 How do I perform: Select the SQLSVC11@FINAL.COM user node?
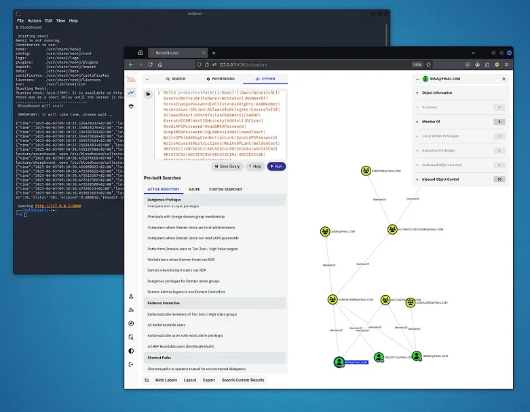point(379,357)
